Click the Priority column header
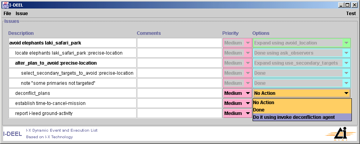 click(230, 33)
